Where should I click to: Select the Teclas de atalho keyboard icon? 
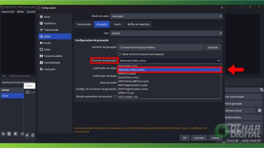[41, 56]
